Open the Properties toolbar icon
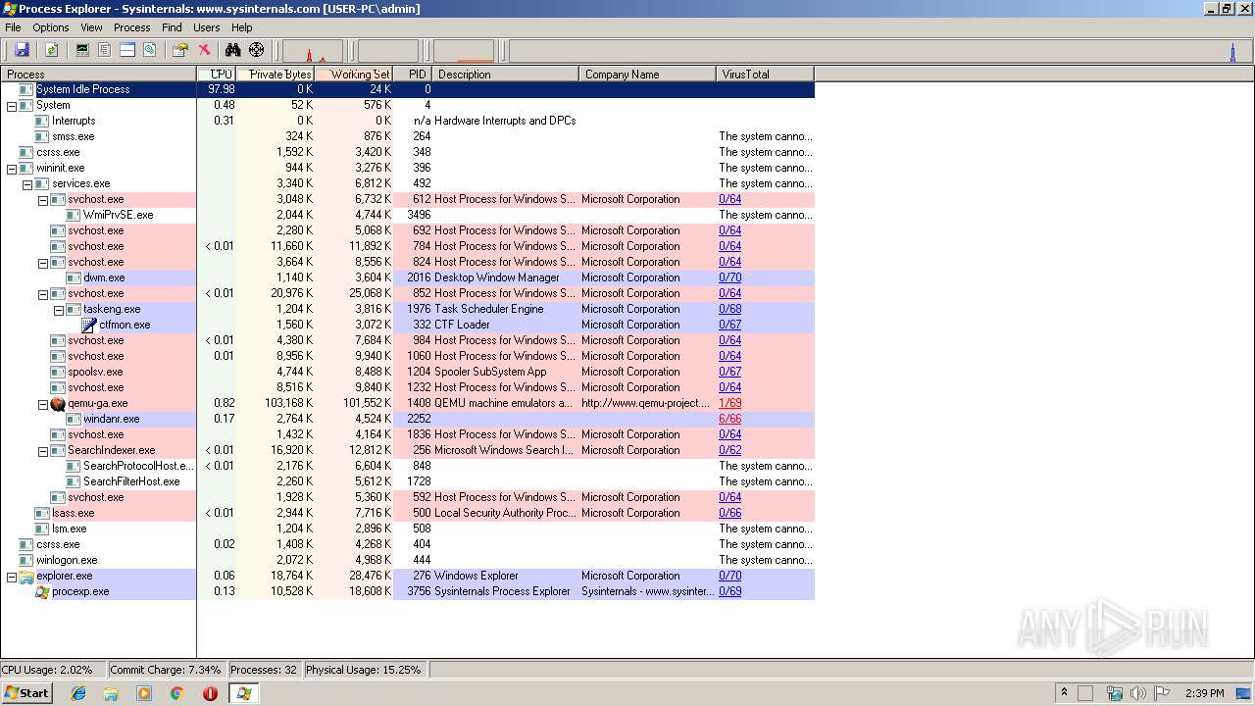Screen dimensions: 1255x706 [x=180, y=50]
